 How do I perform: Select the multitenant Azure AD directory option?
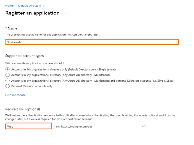click(8, 75)
